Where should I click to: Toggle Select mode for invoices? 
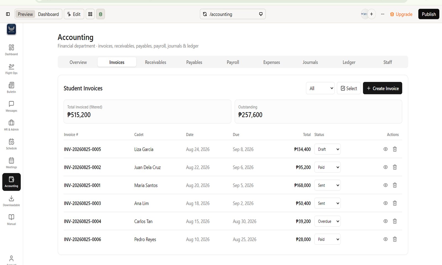click(349, 88)
